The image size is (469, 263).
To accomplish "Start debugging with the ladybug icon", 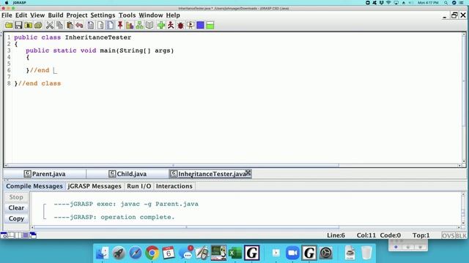I will coord(181,26).
